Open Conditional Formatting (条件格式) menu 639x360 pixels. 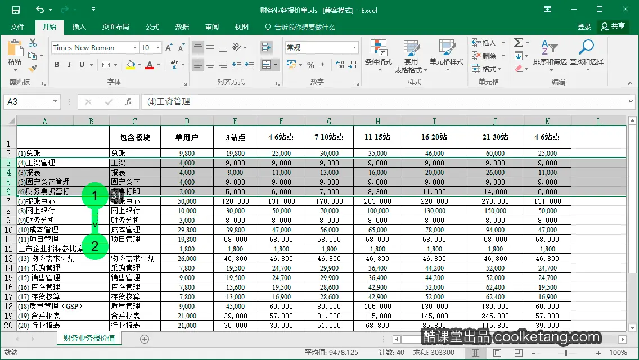pos(379,56)
